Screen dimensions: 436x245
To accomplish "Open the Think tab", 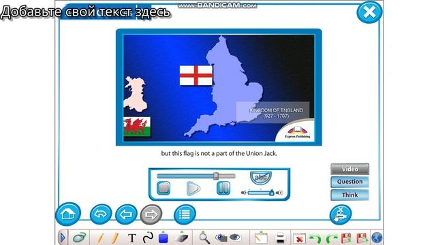I will 349,195.
